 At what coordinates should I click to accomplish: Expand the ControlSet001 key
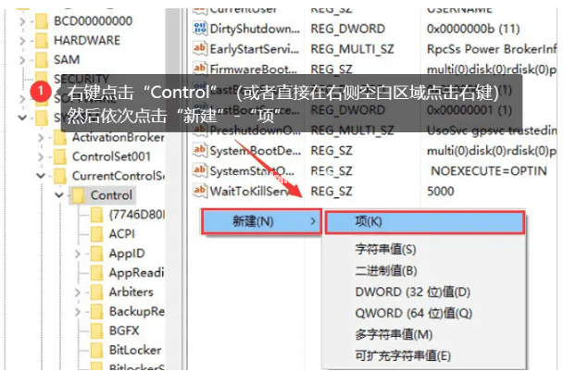pyautogui.click(x=41, y=156)
